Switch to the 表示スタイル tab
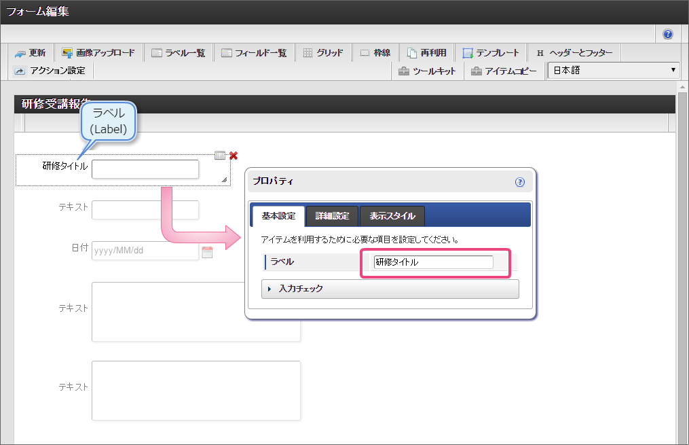The height and width of the screenshot is (445, 689). [x=392, y=216]
